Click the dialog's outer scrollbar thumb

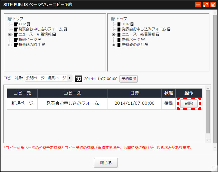coord(215,79)
